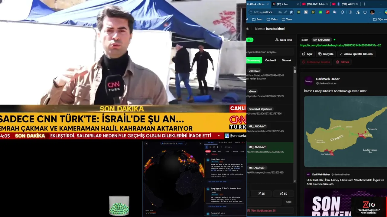Click the favorites star in the address bar
This screenshot has height=217, width=387.
(x=291, y=12)
